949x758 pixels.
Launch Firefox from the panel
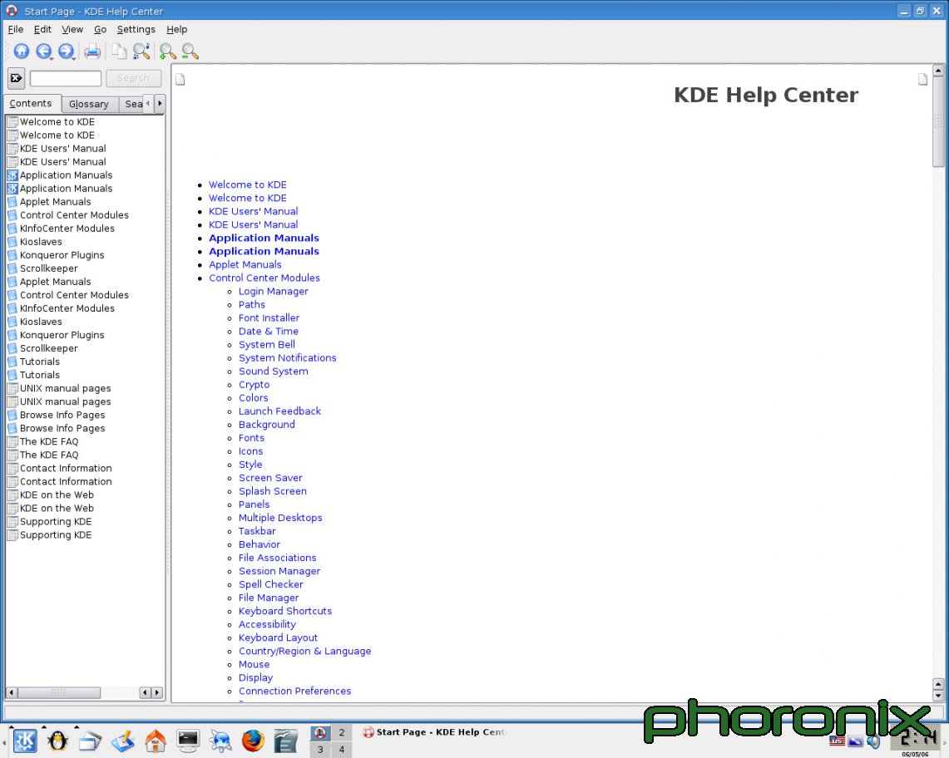(x=253, y=740)
